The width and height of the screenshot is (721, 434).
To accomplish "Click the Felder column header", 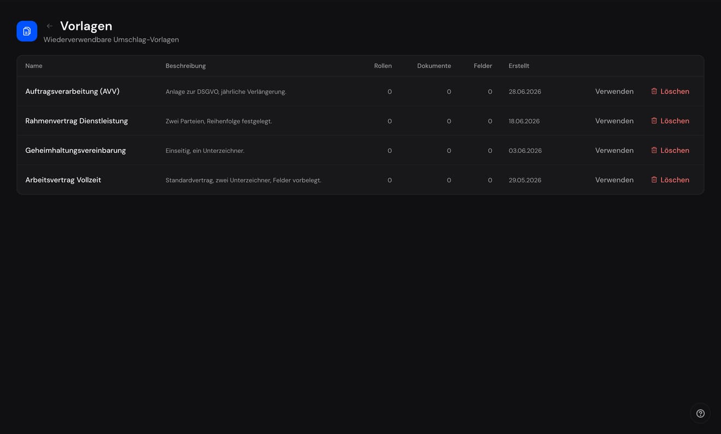I will point(483,66).
